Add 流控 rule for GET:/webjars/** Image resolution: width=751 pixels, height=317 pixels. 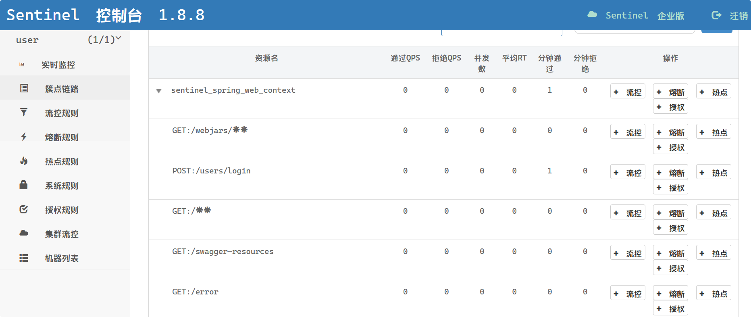click(x=628, y=132)
